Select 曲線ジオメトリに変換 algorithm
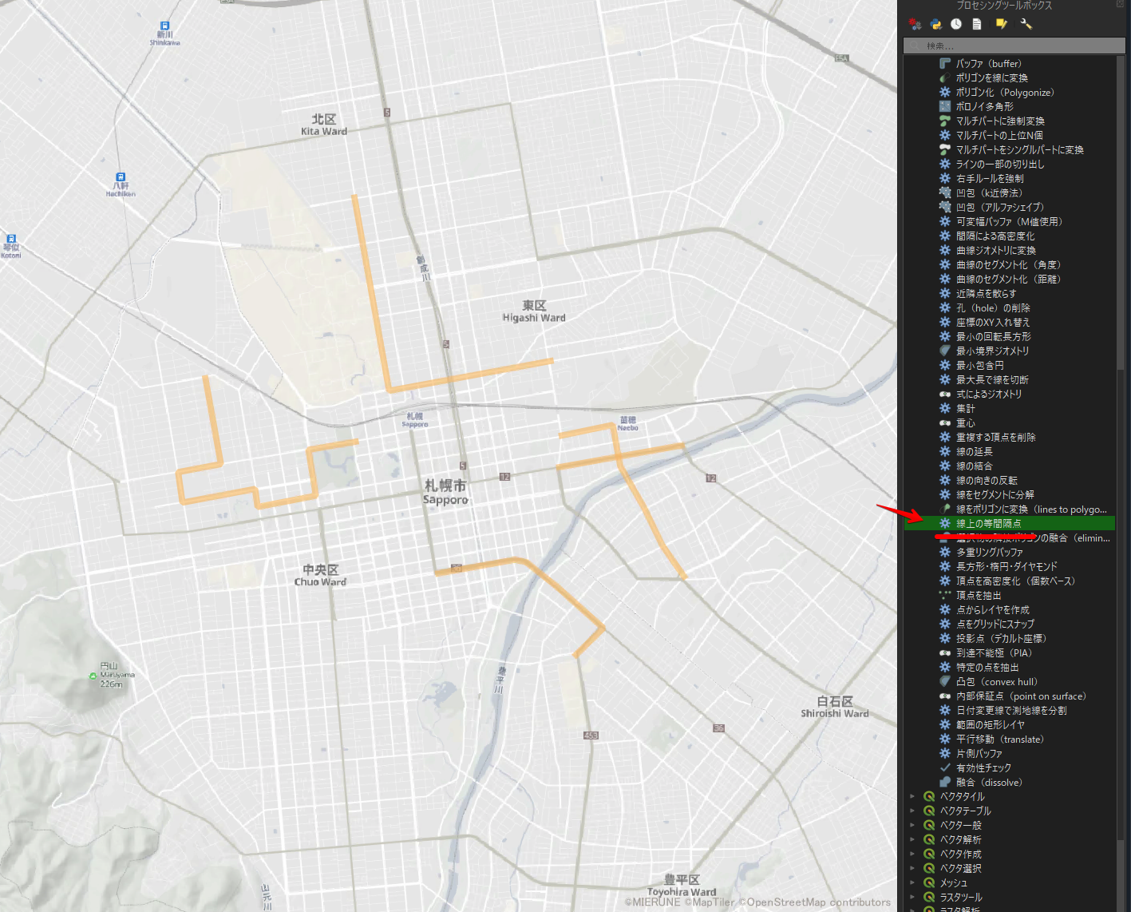 [996, 250]
